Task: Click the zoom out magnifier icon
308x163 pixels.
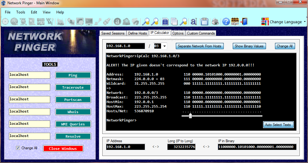Action: [x=146, y=22]
